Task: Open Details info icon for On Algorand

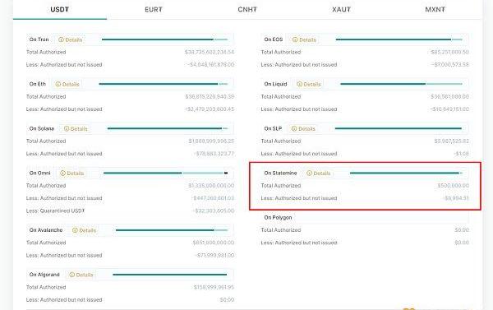Action: point(72,275)
